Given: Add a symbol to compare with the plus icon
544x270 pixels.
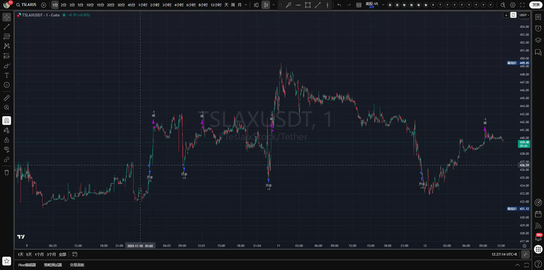Looking at the screenshot, I should [44, 5].
